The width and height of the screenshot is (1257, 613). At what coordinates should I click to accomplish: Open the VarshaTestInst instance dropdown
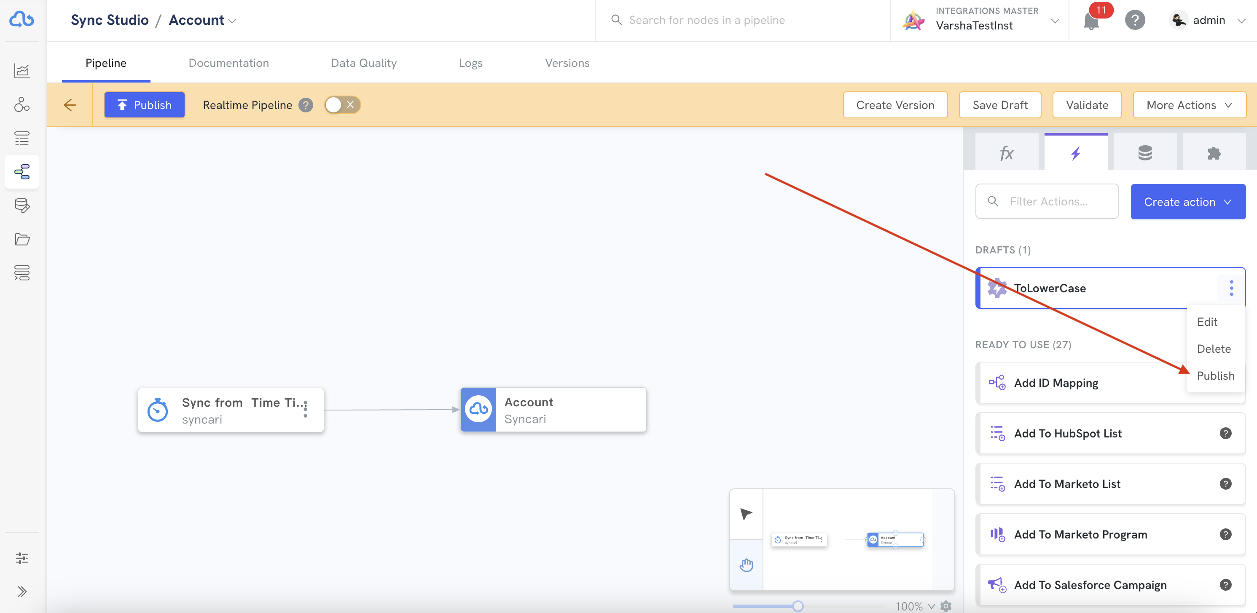point(1055,21)
